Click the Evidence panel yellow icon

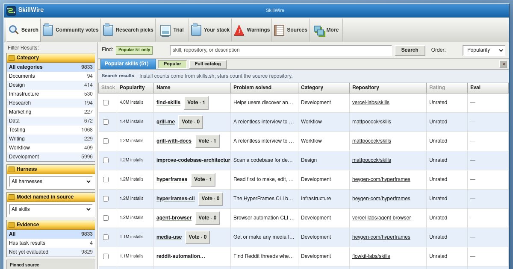[x=12, y=225]
